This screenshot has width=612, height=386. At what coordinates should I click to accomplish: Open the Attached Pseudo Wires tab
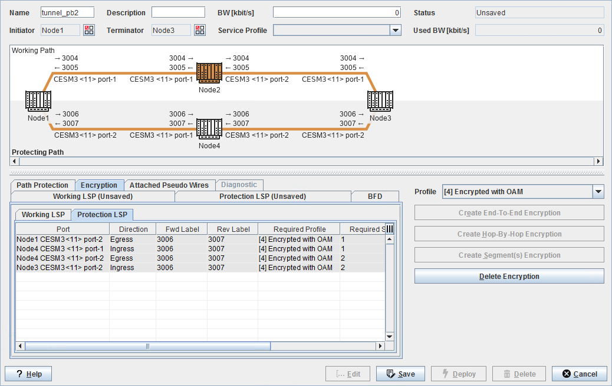click(x=169, y=185)
